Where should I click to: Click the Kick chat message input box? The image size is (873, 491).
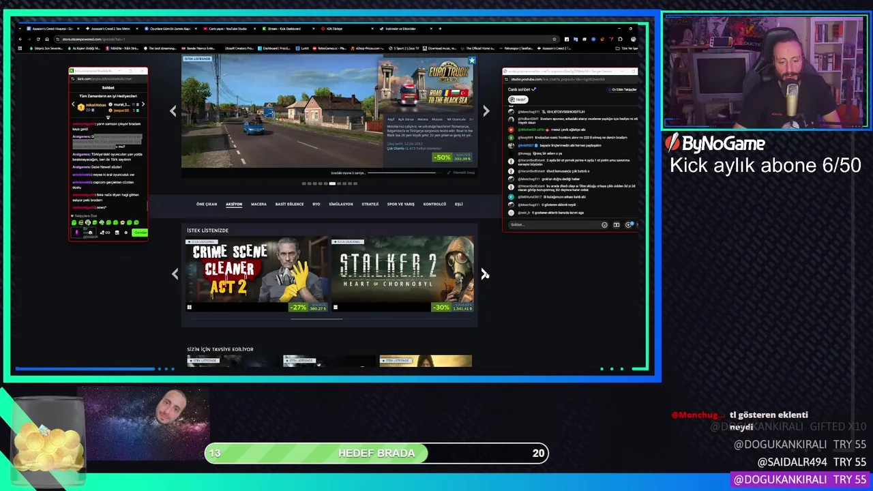[84, 233]
